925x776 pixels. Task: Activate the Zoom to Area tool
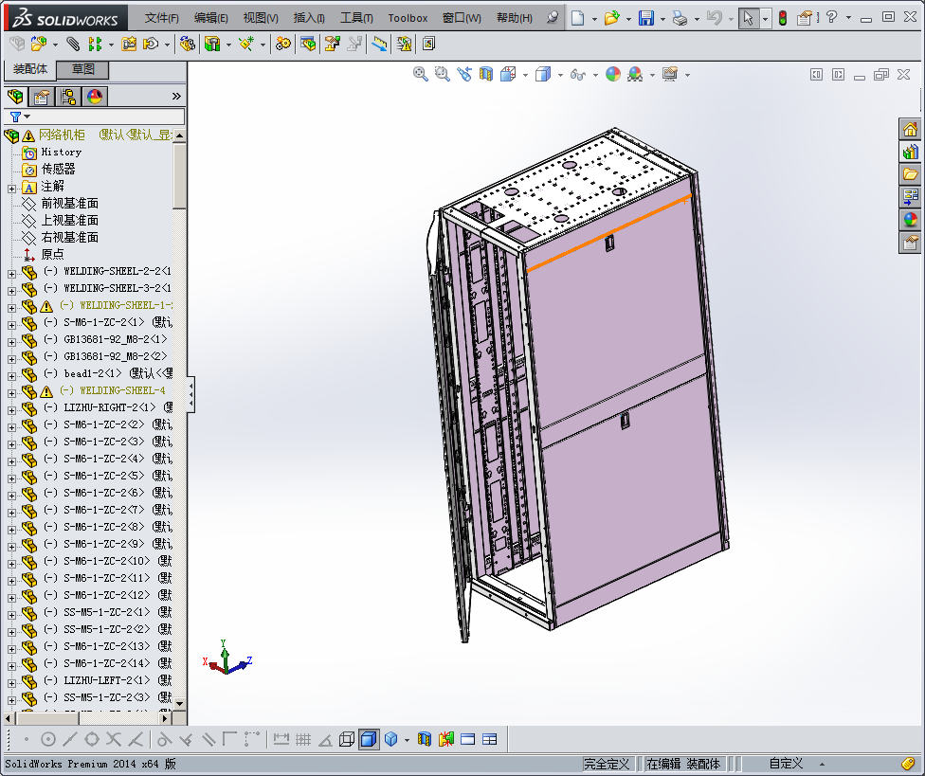(442, 74)
